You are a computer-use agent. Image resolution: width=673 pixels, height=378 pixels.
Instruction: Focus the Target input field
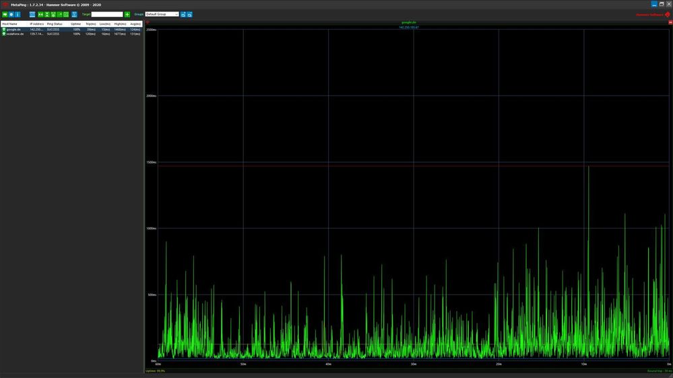tap(107, 14)
